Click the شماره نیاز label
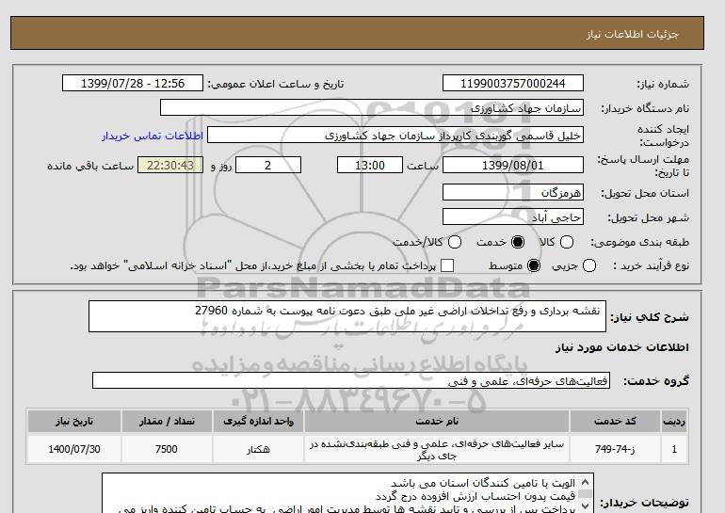The width and height of the screenshot is (725, 513). point(663,84)
